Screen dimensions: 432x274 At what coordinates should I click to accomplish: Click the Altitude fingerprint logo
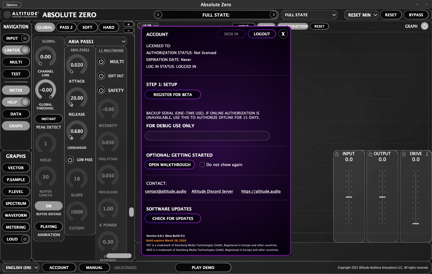point(8,14)
